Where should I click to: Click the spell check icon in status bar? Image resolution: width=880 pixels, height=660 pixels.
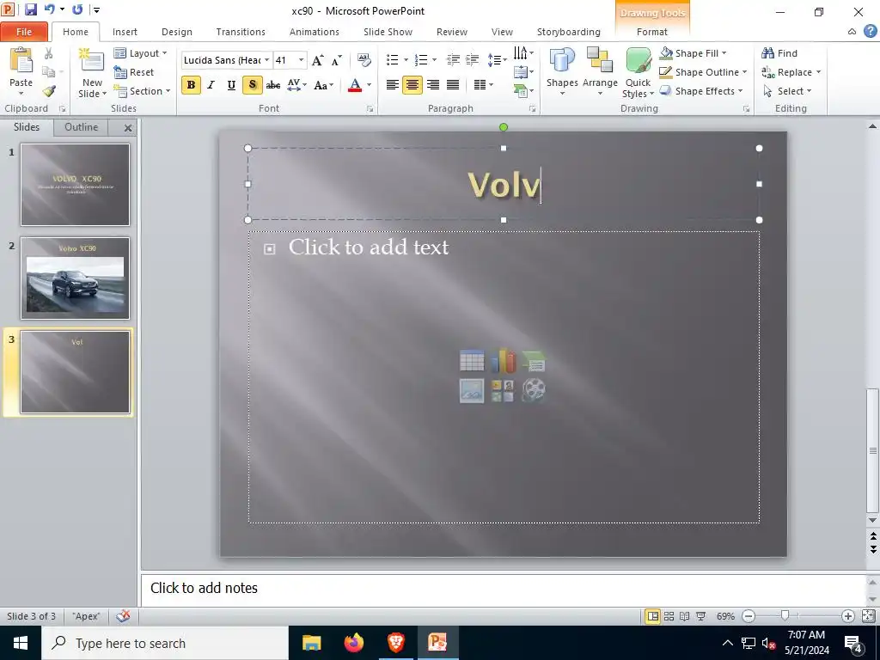pos(124,616)
